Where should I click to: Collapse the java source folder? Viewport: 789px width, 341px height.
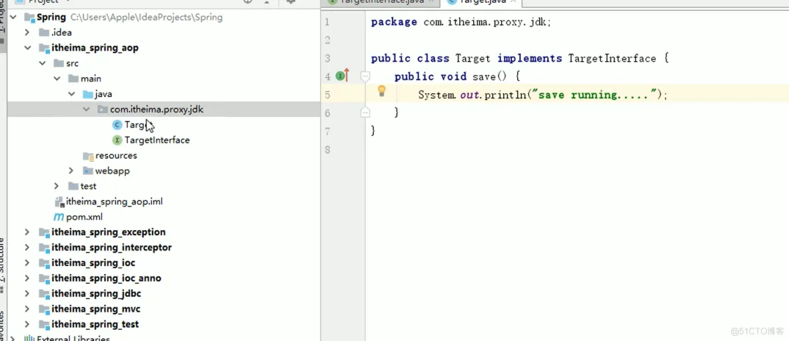(x=71, y=94)
